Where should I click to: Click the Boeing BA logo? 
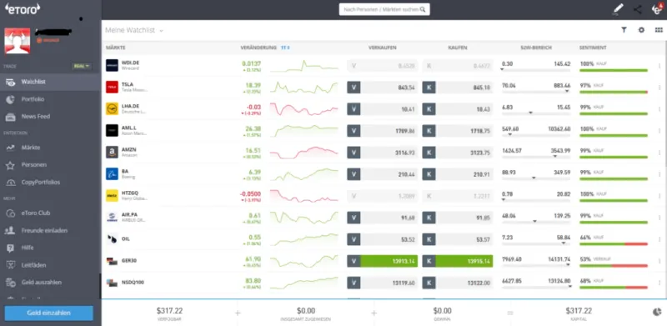pyautogui.click(x=112, y=173)
